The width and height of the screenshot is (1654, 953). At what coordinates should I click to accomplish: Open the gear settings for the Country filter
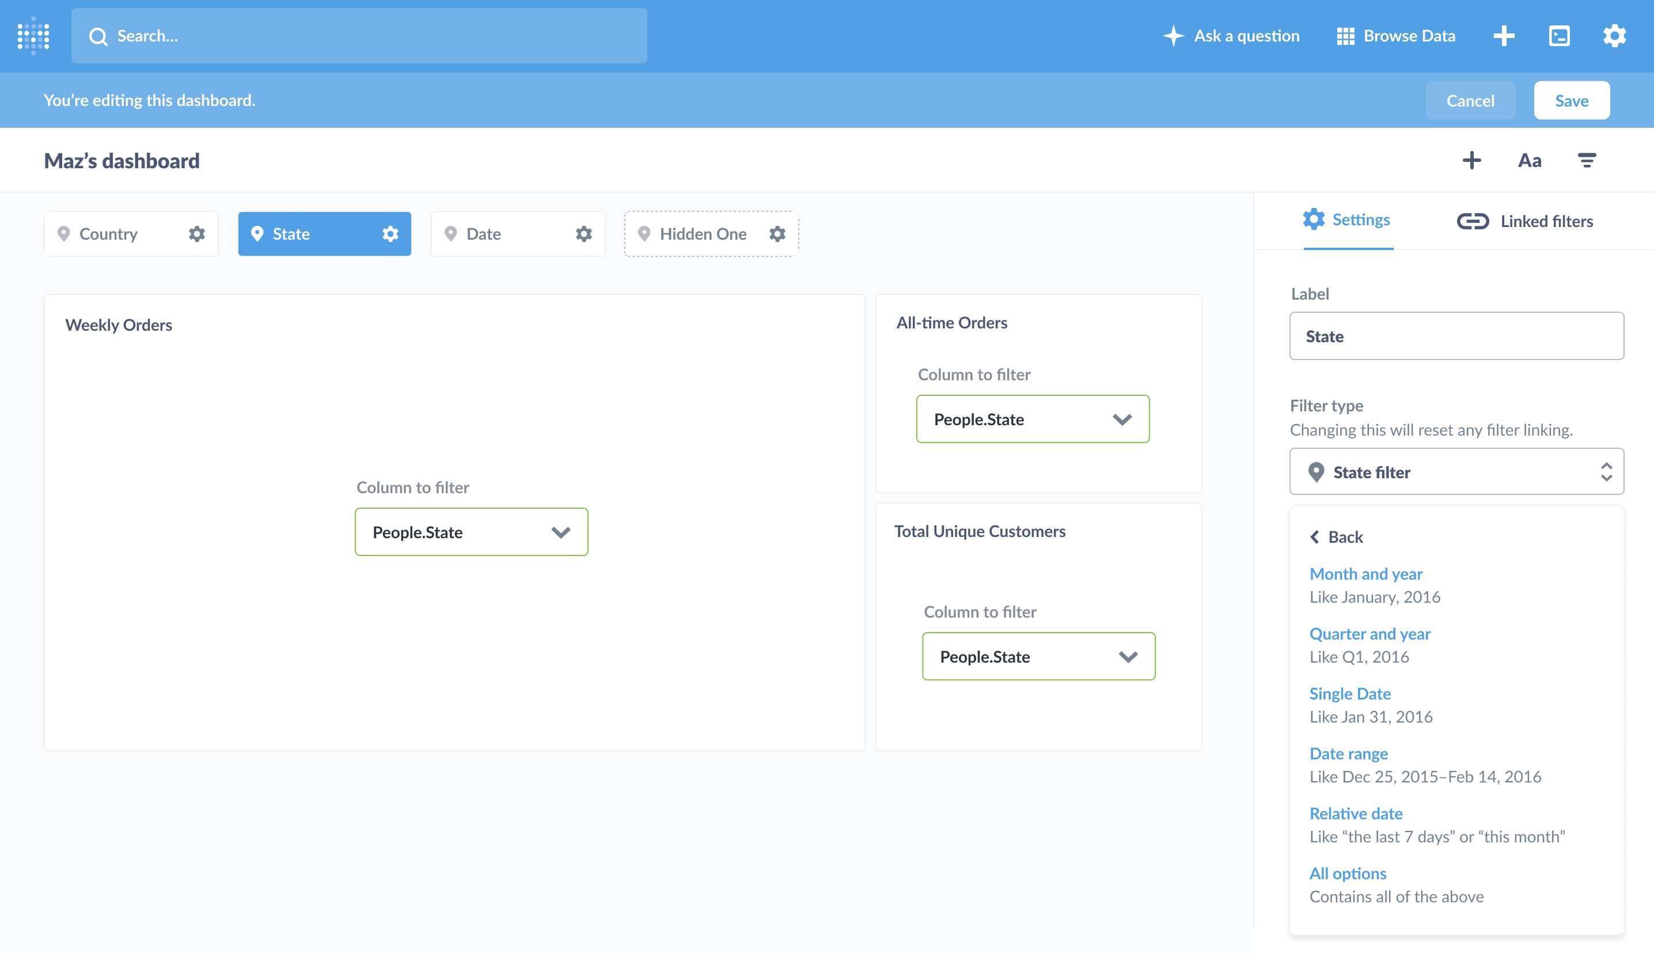click(196, 234)
